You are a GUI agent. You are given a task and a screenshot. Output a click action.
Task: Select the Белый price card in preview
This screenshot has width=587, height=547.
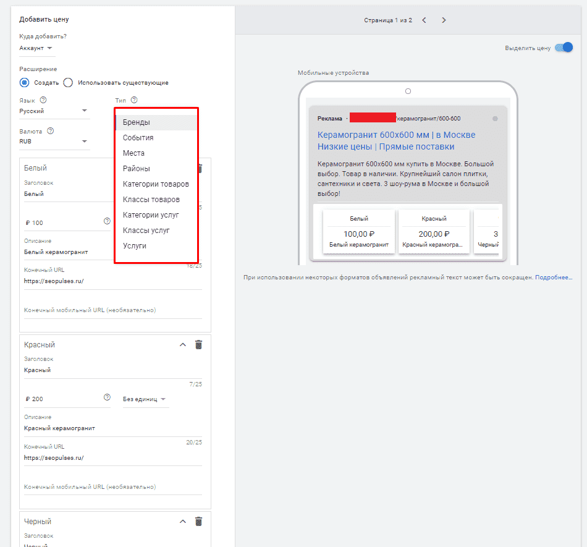(x=358, y=232)
